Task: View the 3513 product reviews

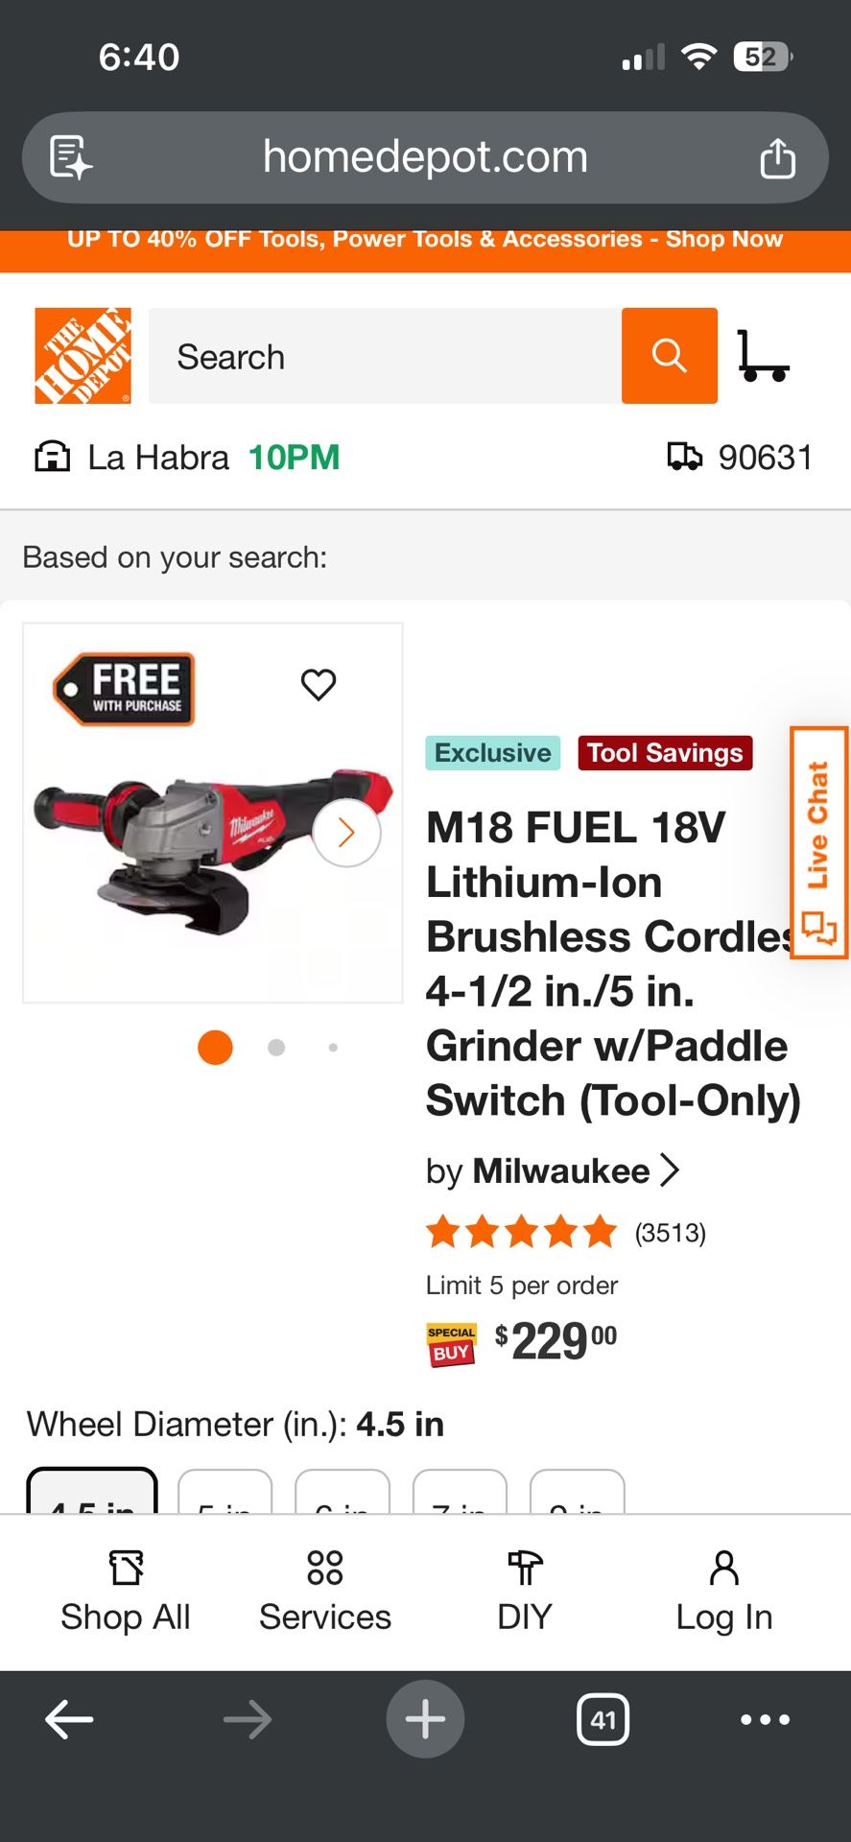Action: point(671,1233)
